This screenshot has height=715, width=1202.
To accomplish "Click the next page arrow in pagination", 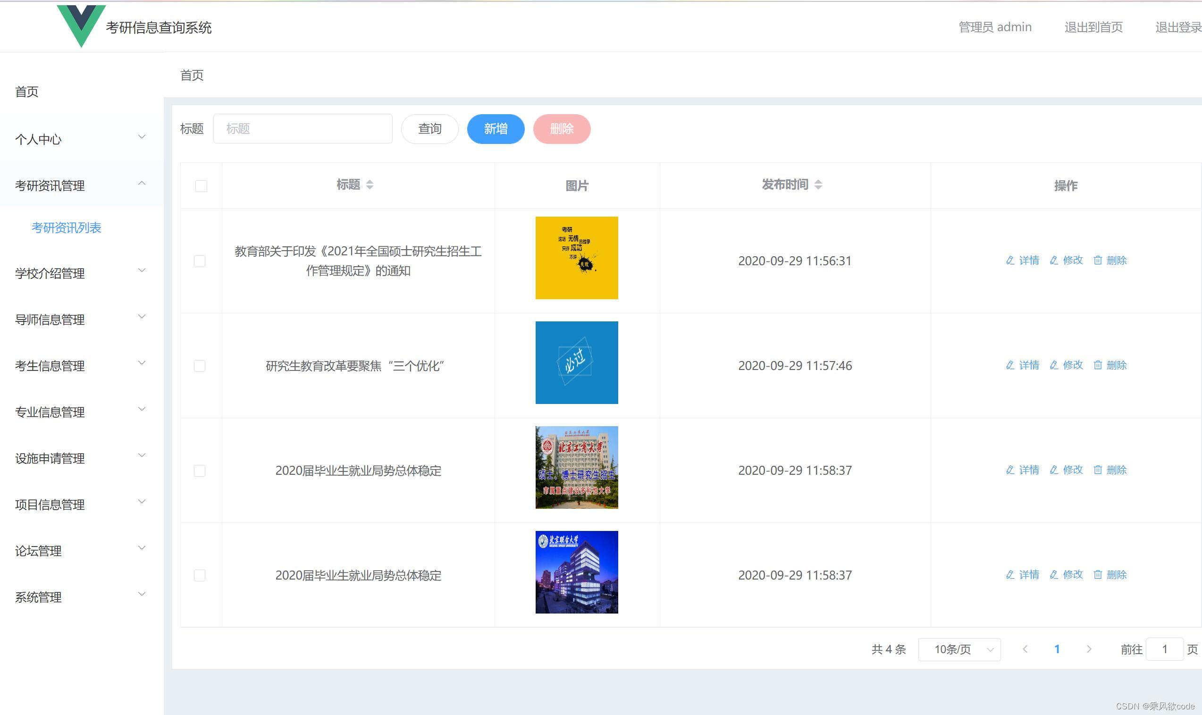I will [1089, 649].
